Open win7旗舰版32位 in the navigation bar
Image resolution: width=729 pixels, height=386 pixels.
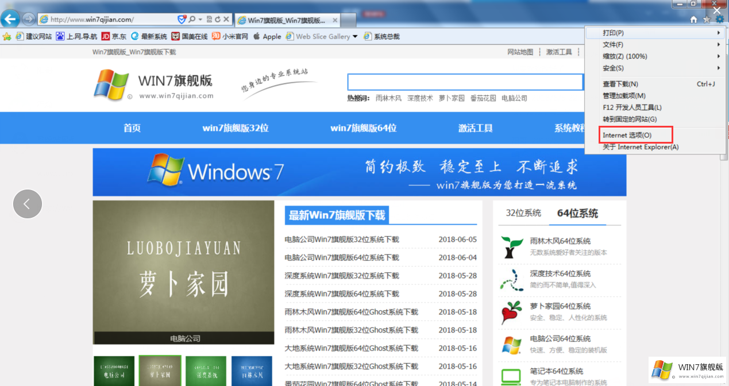point(236,128)
